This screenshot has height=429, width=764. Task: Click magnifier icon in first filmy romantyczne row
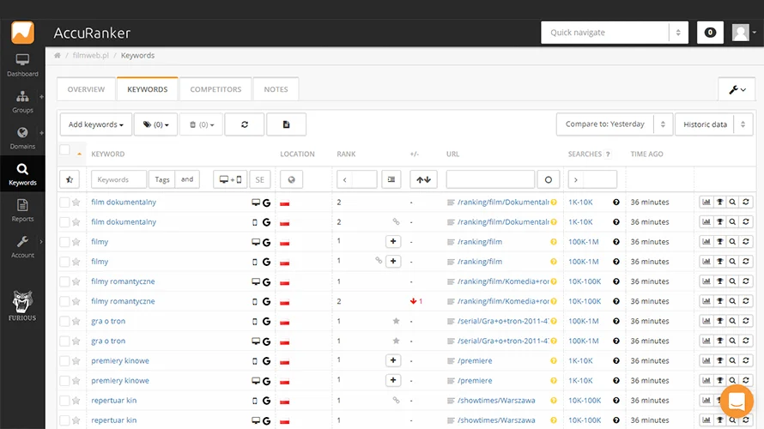click(x=732, y=281)
